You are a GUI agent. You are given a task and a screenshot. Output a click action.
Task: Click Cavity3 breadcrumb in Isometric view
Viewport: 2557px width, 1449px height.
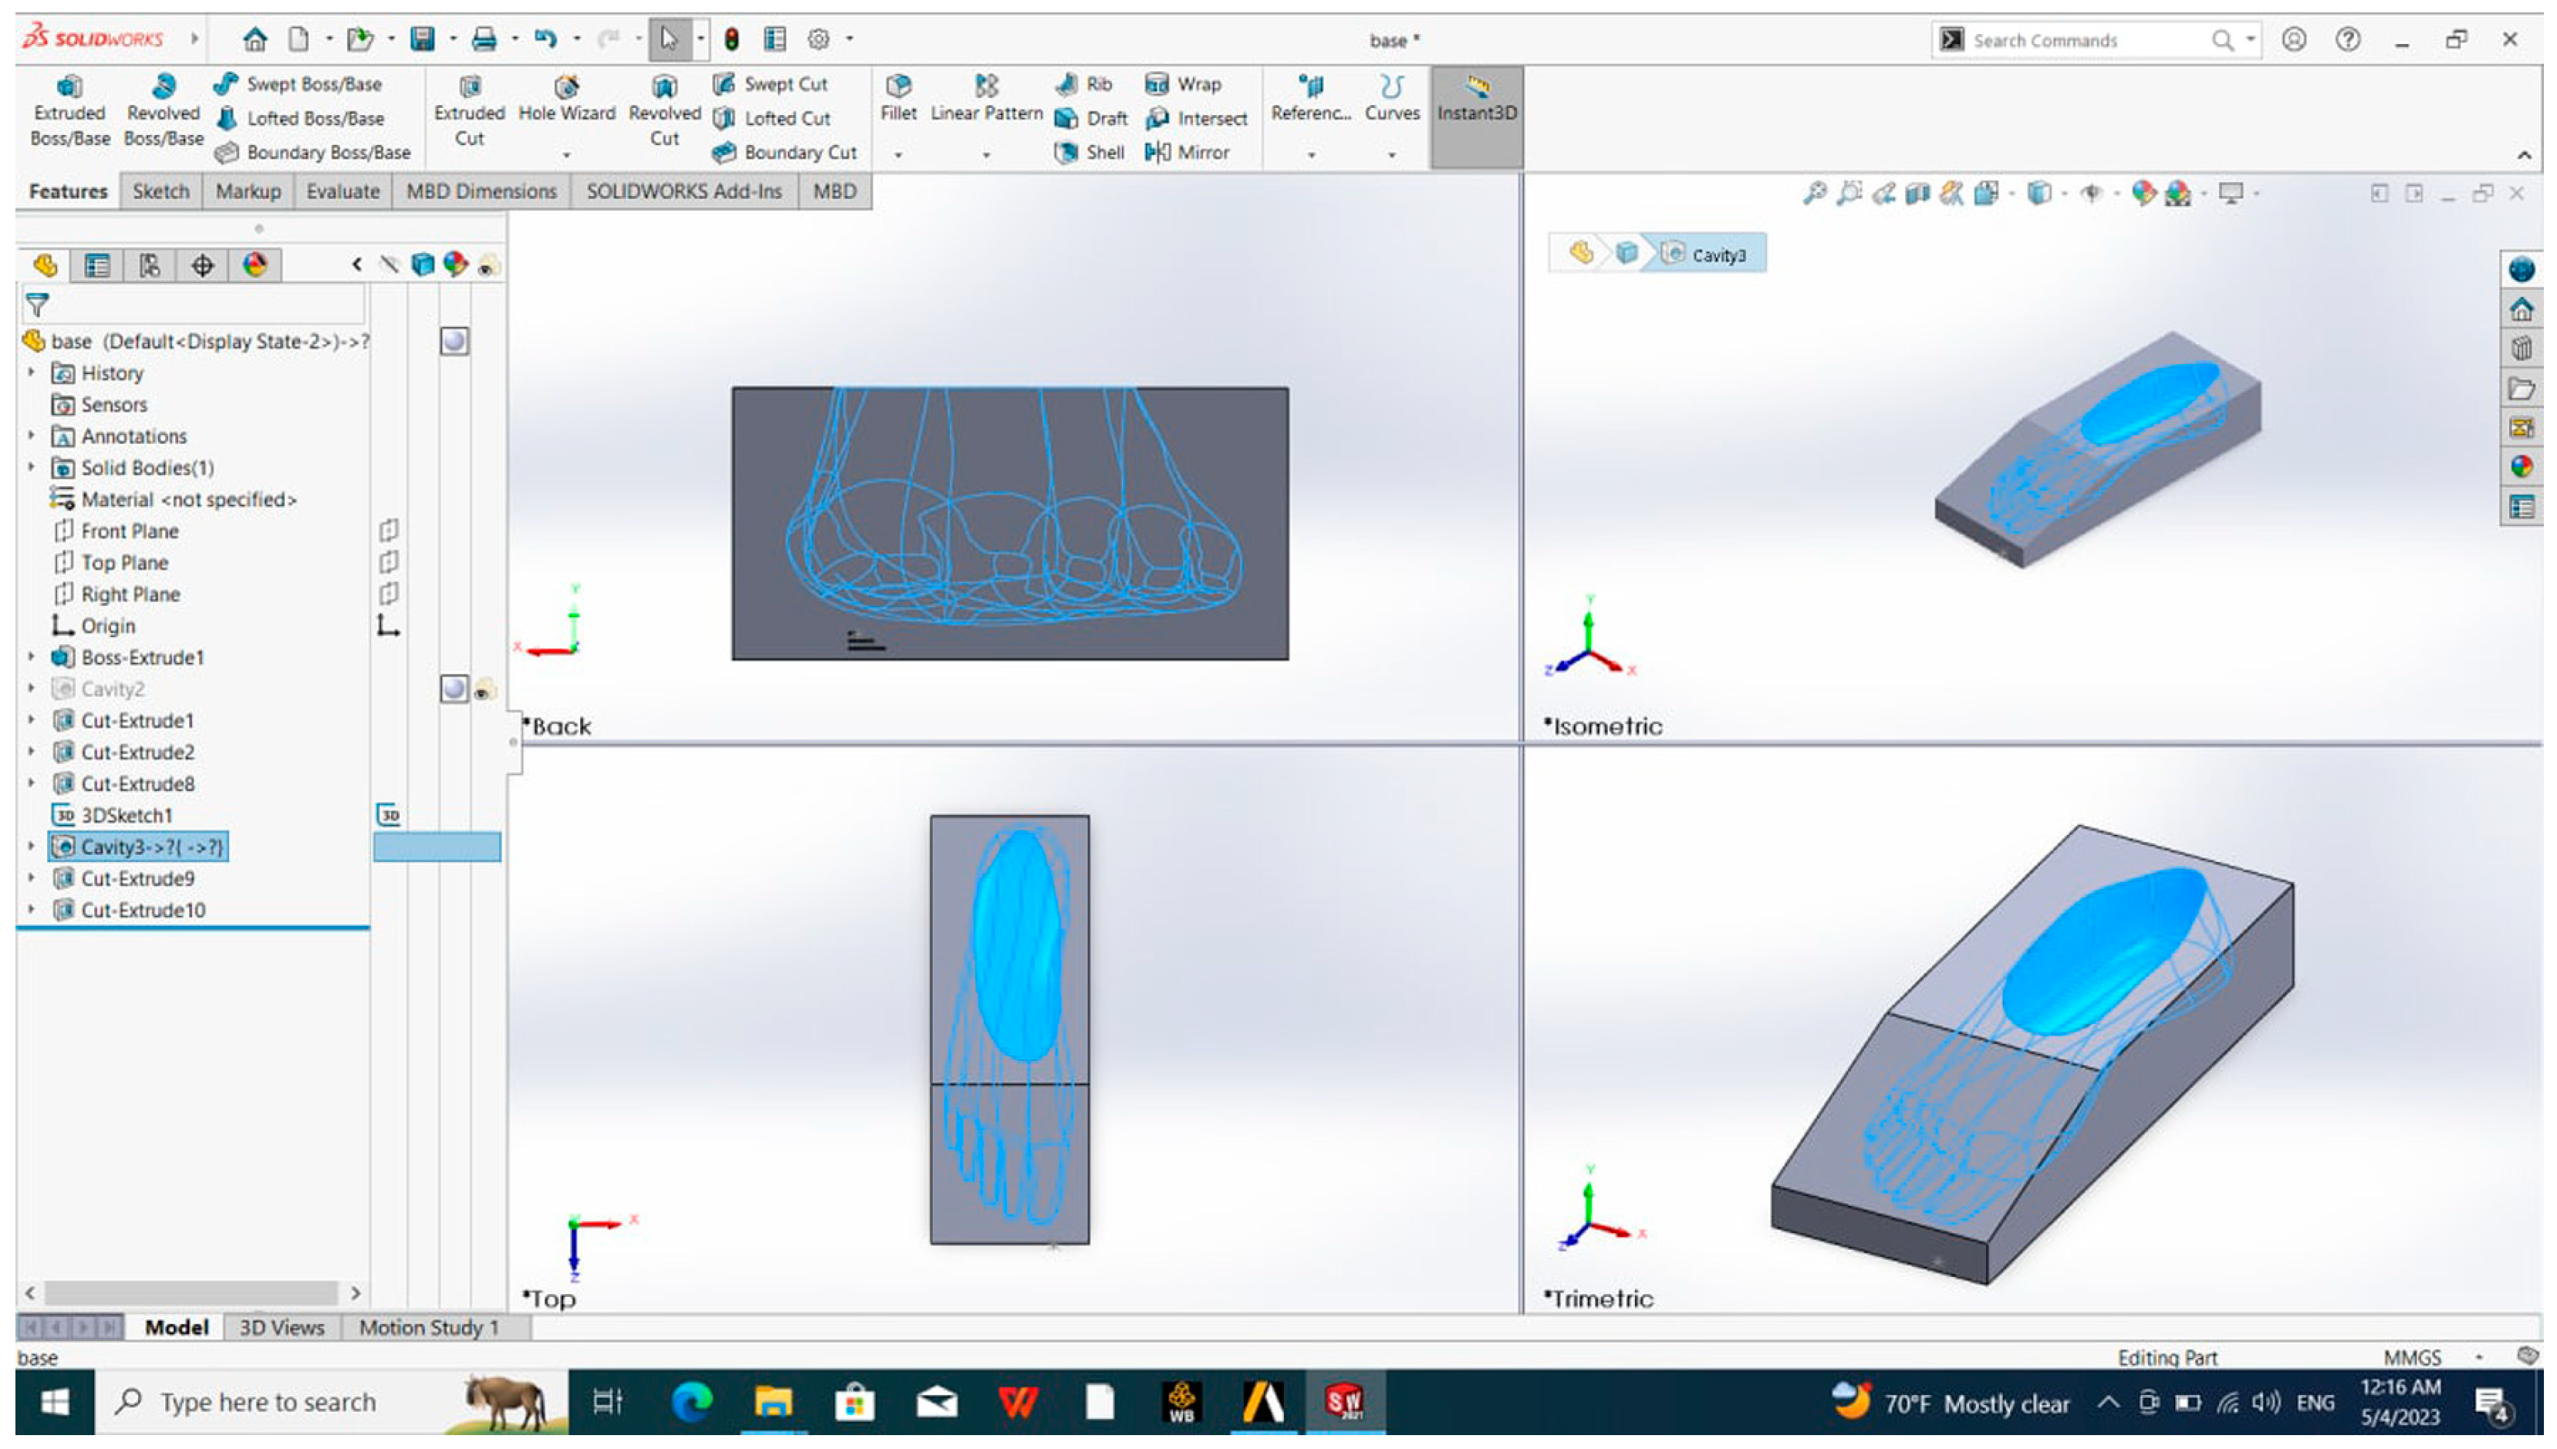coord(1705,255)
